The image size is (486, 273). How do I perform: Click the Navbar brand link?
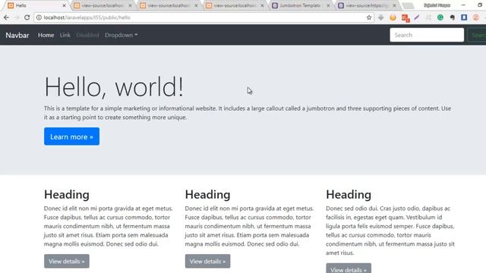17,36
